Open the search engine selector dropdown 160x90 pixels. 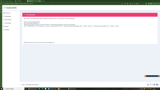tap(134, 3)
